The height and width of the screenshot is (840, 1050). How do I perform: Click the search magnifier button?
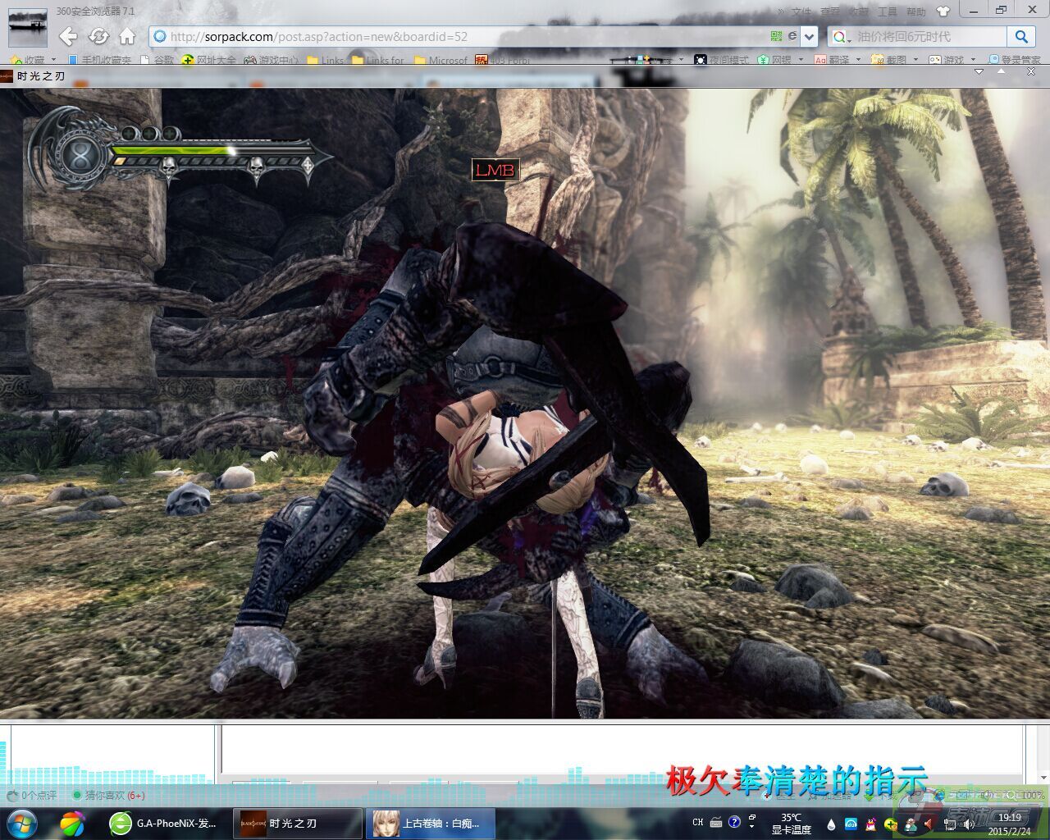coord(1021,36)
